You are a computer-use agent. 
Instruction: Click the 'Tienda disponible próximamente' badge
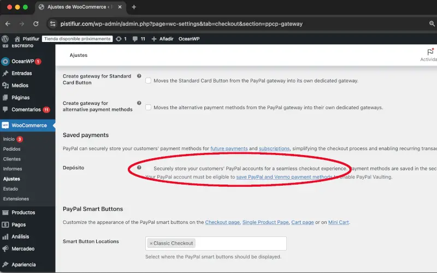tap(77, 39)
